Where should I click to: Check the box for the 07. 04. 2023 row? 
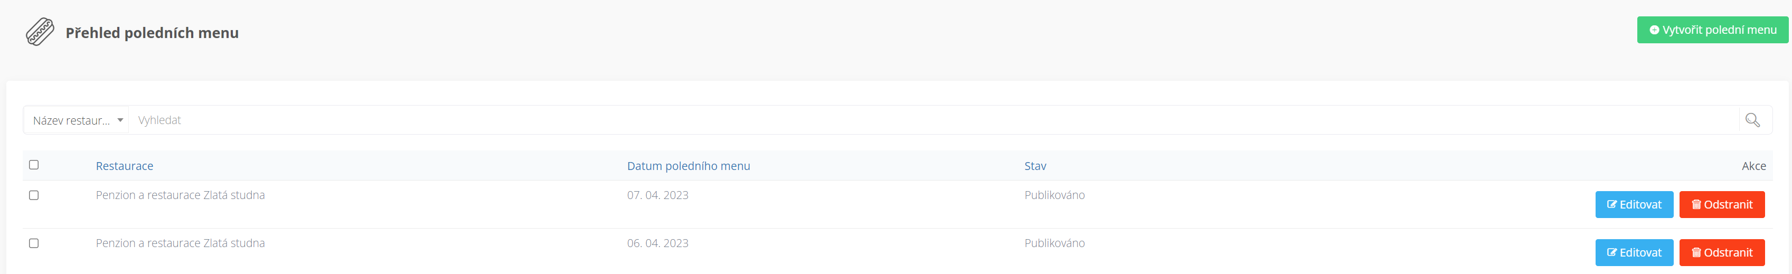33,195
